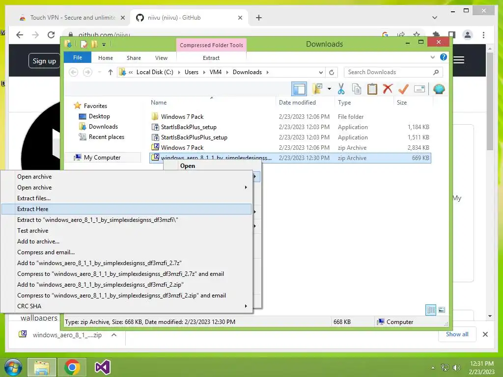Refresh the Downloads folder view
503x377 pixels.
(332, 72)
